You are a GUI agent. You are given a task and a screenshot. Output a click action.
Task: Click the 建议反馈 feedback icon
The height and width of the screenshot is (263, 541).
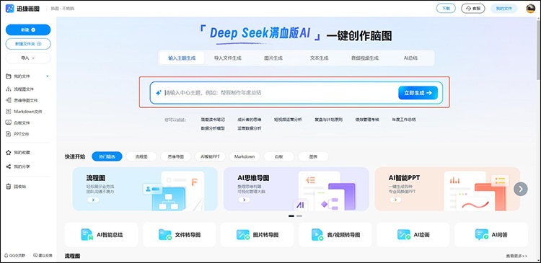pos(35,255)
